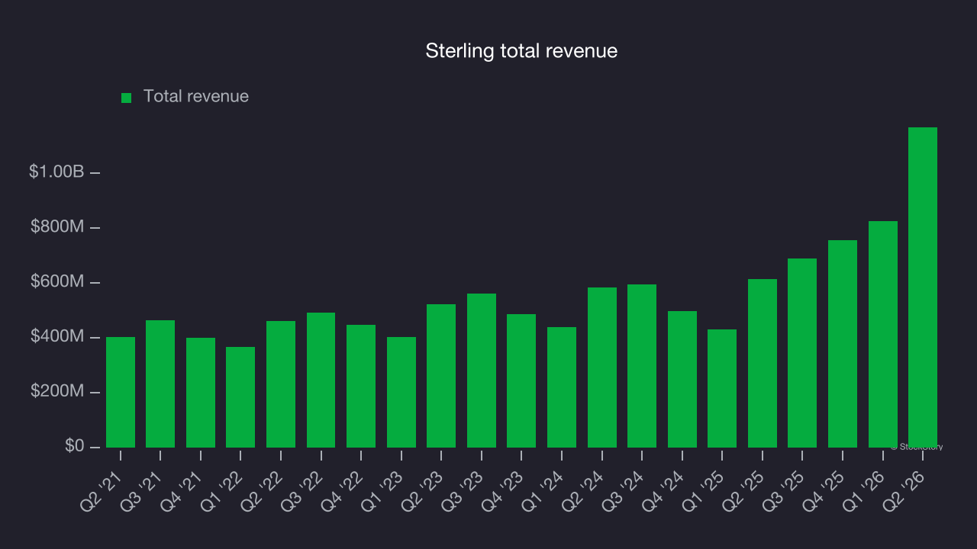Select the Q3 '21 revenue bar
This screenshot has height=549, width=977.
[160, 384]
